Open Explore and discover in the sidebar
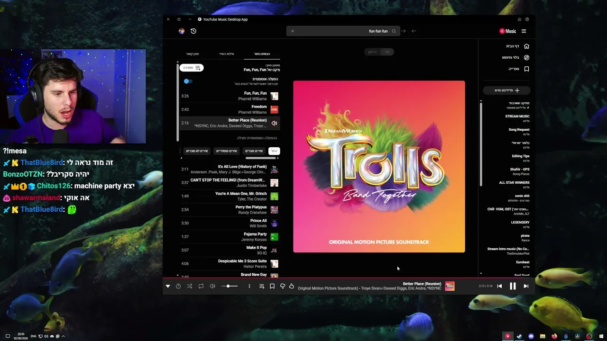The image size is (607, 341). (516, 57)
